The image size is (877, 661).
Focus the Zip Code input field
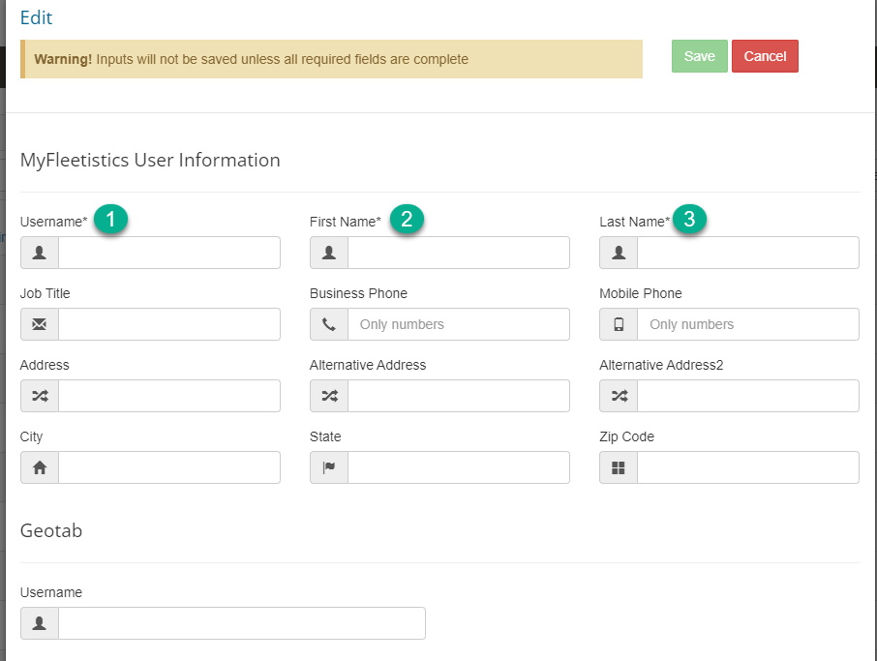748,467
